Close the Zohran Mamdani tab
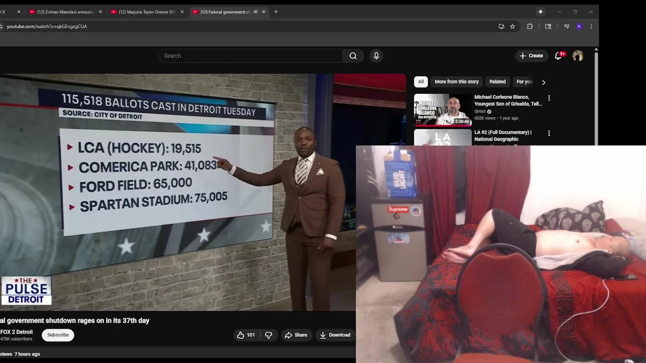The image size is (646, 363). [x=100, y=12]
